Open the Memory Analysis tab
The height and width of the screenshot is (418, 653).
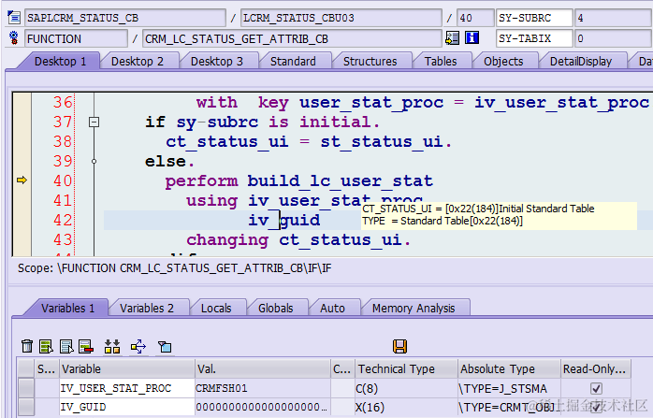[414, 309]
